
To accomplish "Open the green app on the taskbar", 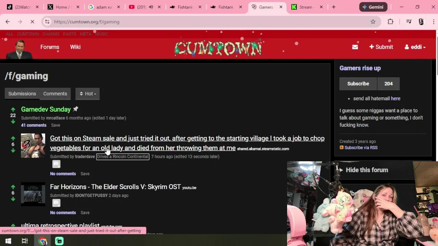I will 59,241.
